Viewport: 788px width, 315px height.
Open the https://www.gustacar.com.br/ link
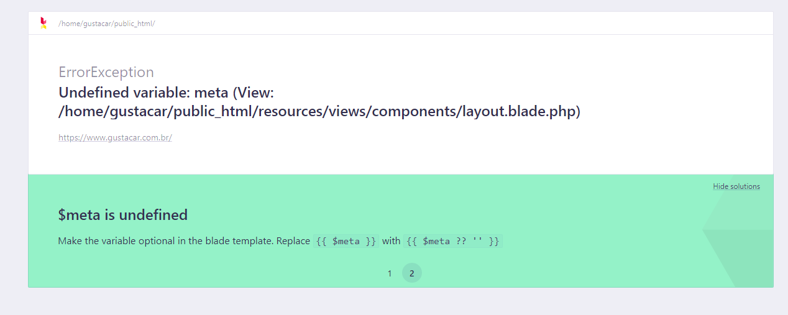click(115, 138)
